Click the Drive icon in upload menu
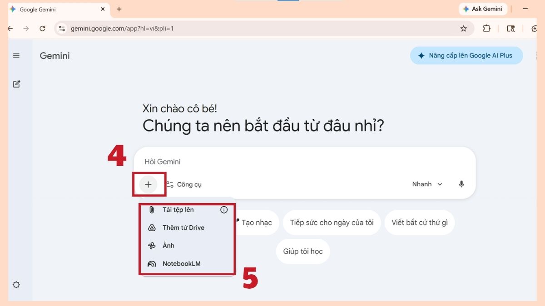545x306 pixels. pos(152,228)
